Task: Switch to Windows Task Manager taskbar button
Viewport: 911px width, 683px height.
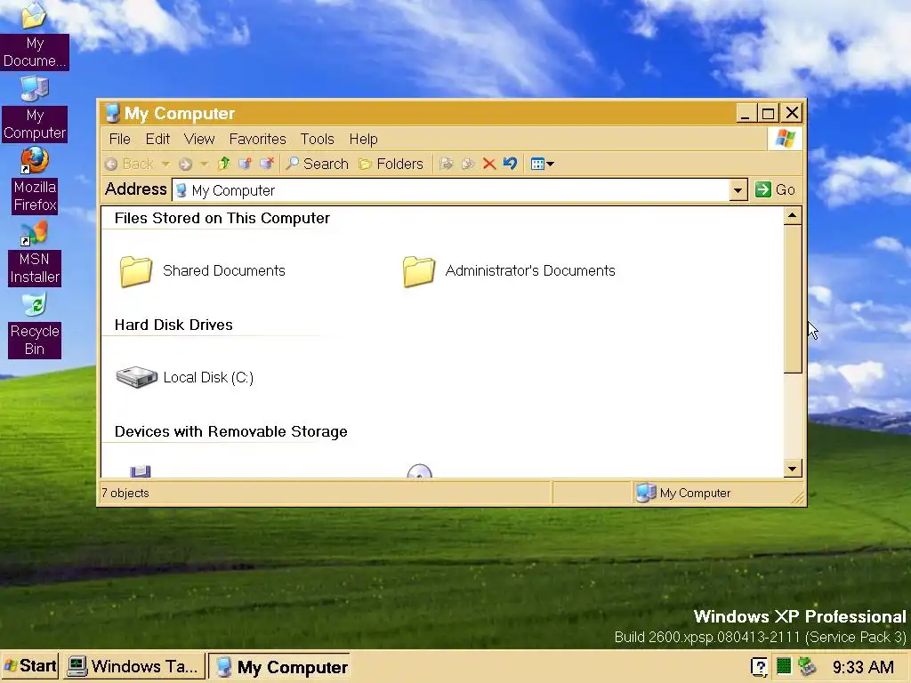Action: point(133,665)
